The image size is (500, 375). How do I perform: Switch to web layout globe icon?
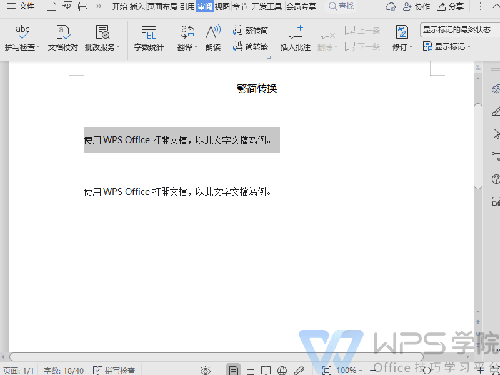point(282,370)
